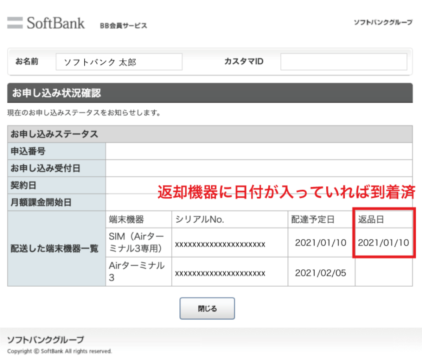Click the SIM（Airターミナル3専用）cell
This screenshot has height=363, width=422.
coord(138,242)
